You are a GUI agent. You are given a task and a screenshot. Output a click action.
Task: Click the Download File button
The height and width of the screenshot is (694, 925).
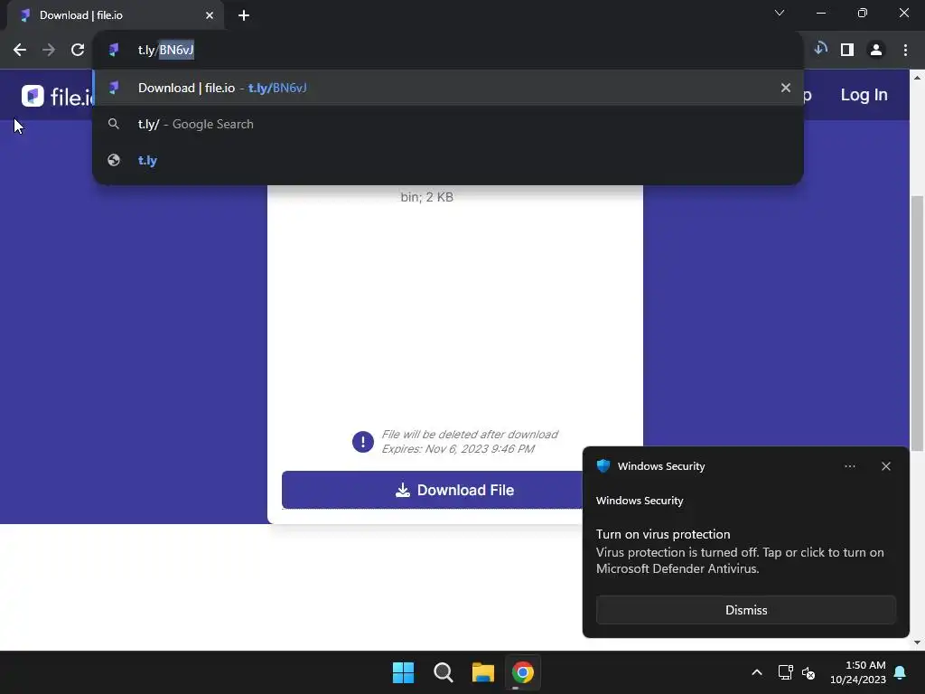[x=433, y=490]
